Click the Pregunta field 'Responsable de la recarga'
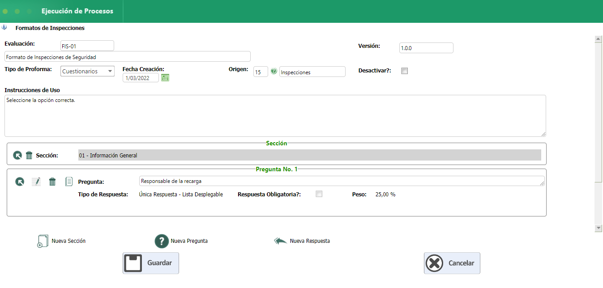603x288 pixels. tap(342, 181)
